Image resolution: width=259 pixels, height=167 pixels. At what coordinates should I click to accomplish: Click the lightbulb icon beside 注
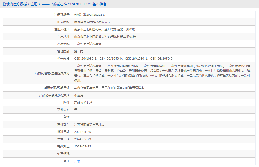[x=65, y=161]
